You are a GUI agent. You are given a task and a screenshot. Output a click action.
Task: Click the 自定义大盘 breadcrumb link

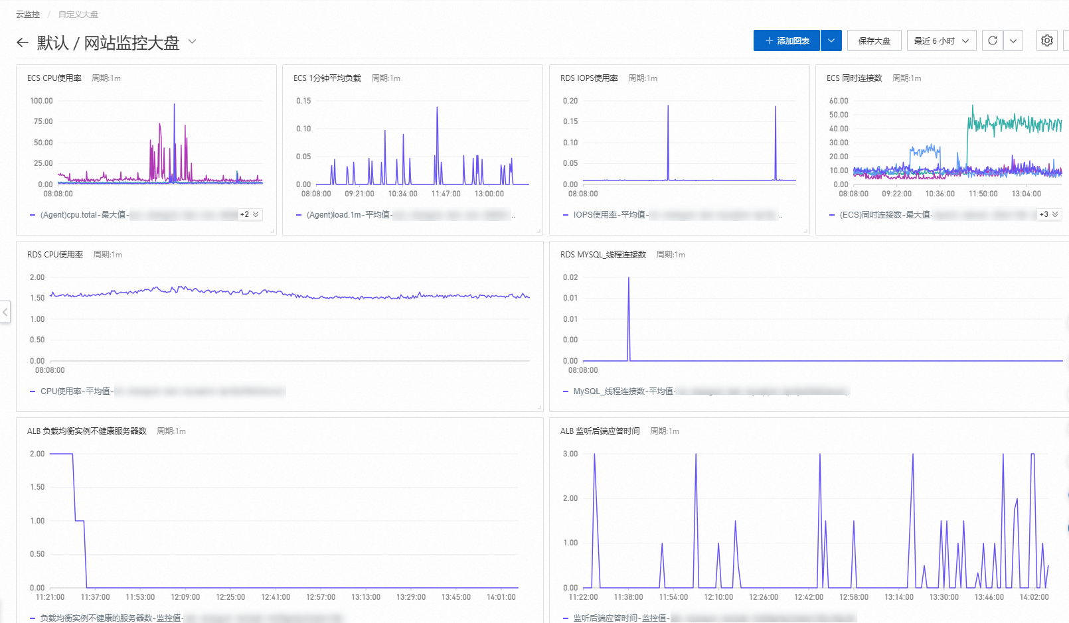click(78, 14)
